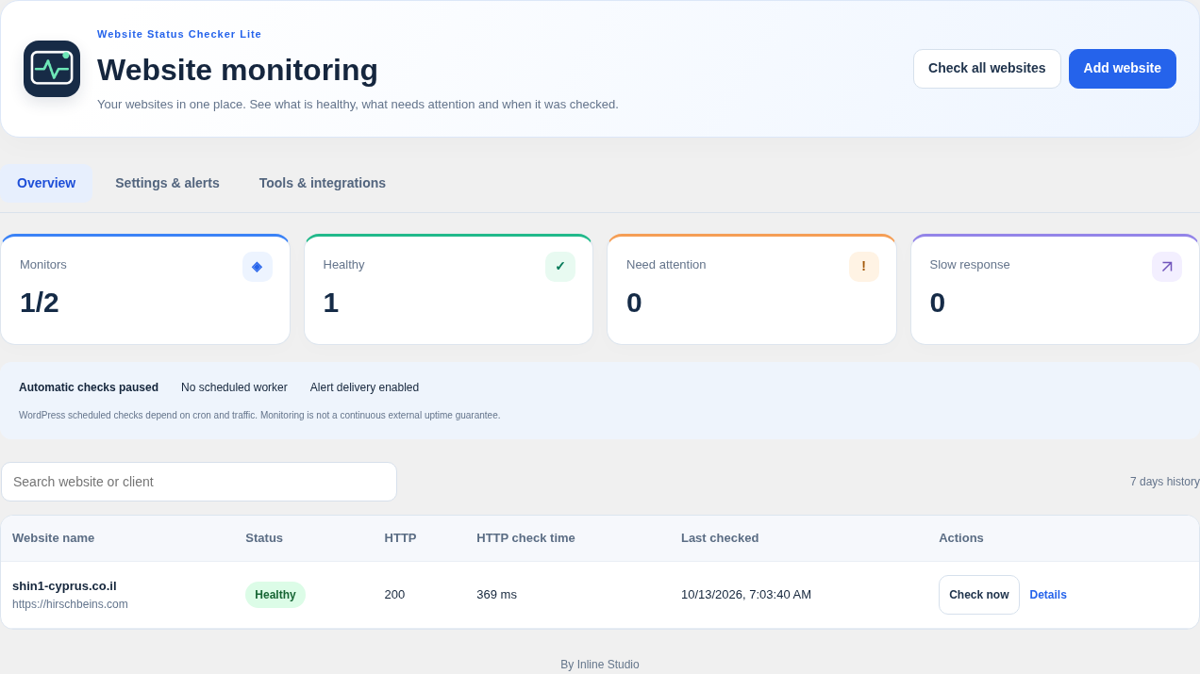Click the By Inline Studio footer text
Viewport: 1200px width, 674px height.
(x=600, y=665)
